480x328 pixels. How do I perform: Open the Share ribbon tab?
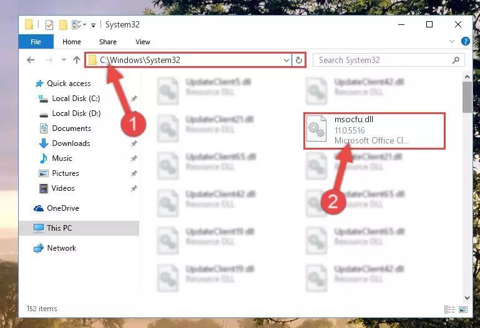(x=108, y=42)
